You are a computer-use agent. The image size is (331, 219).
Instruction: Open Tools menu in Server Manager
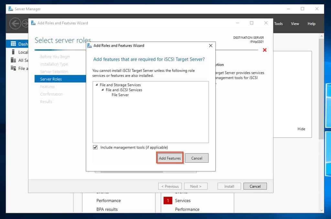point(278,24)
